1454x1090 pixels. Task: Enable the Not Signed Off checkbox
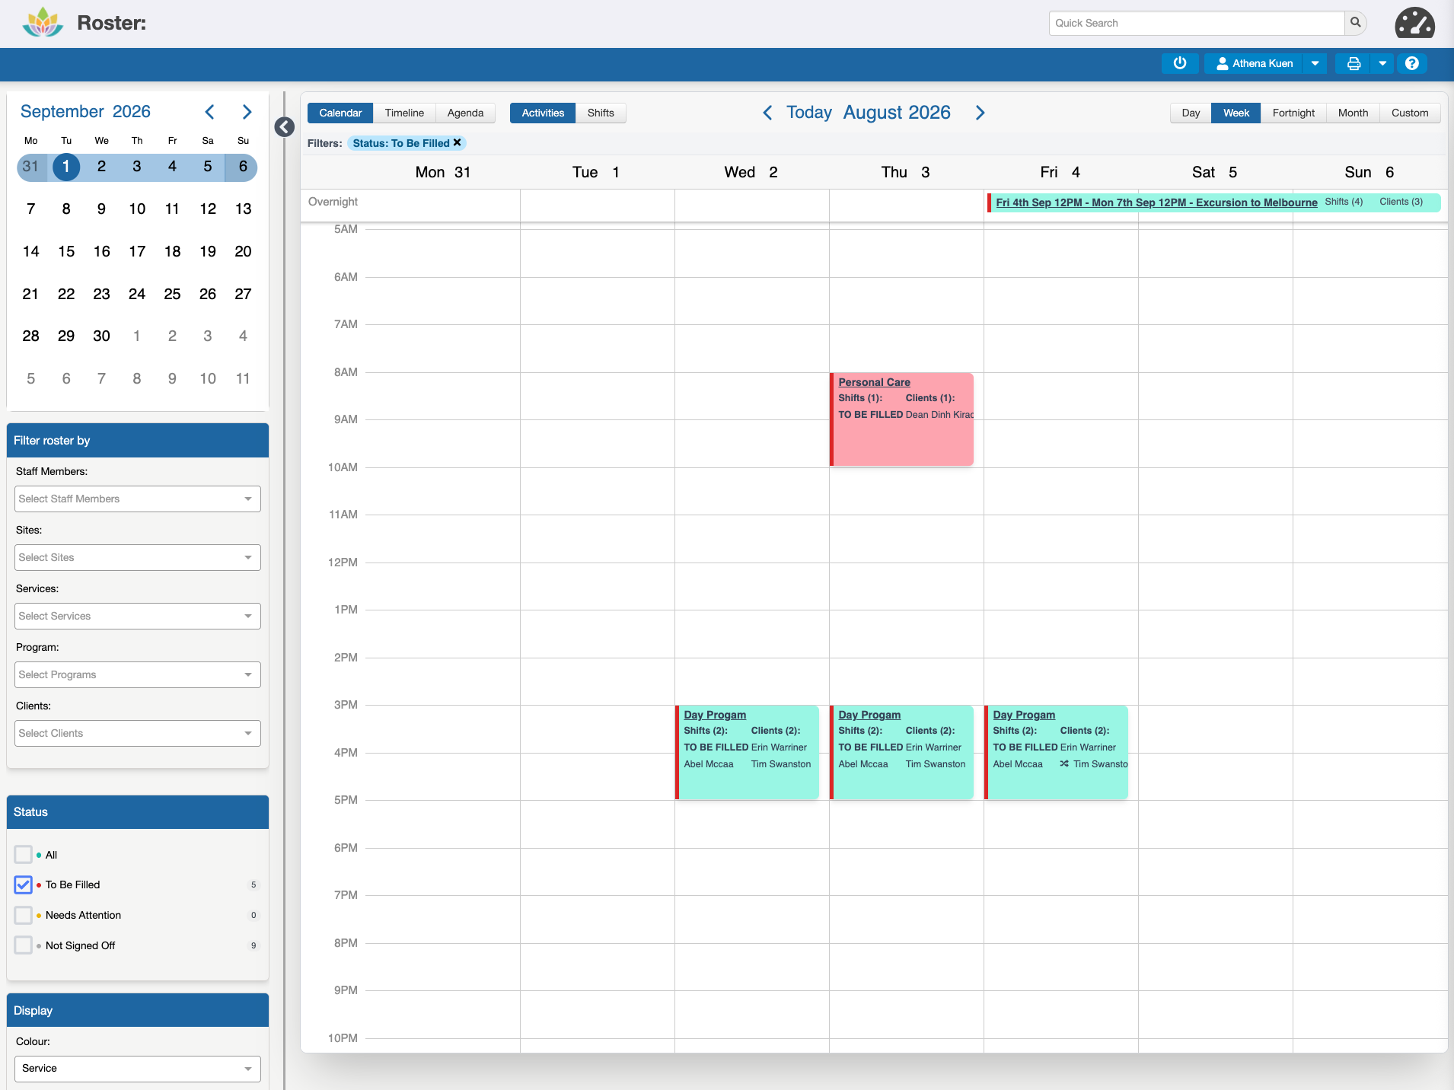(24, 945)
